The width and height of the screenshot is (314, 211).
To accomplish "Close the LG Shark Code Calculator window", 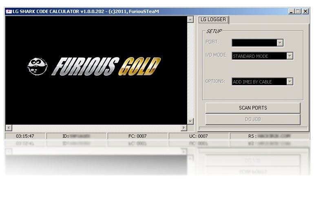I will click(305, 11).
